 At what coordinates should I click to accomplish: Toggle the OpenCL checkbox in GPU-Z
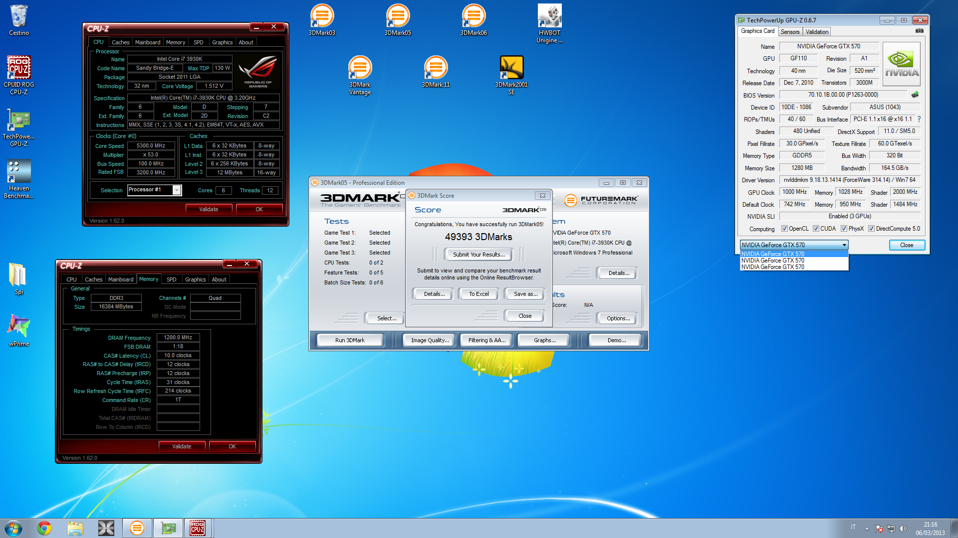click(784, 229)
